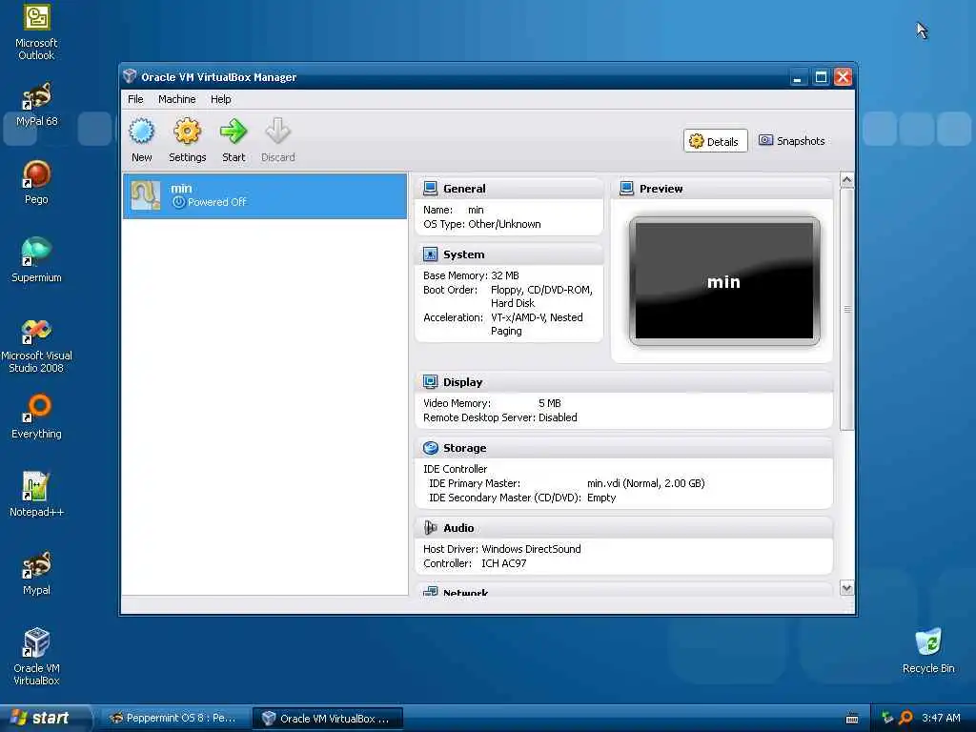Image resolution: width=976 pixels, height=732 pixels.
Task: Open the Audio section header
Action: pyautogui.click(x=623, y=528)
